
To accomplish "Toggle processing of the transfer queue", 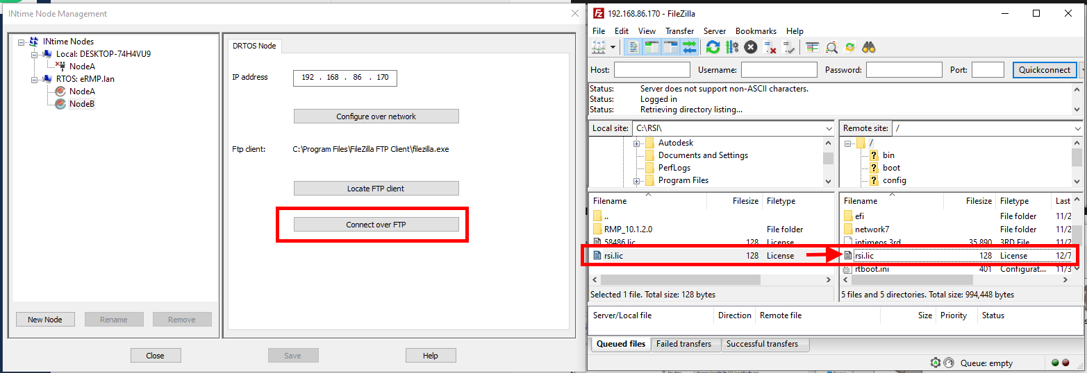I will [x=731, y=47].
